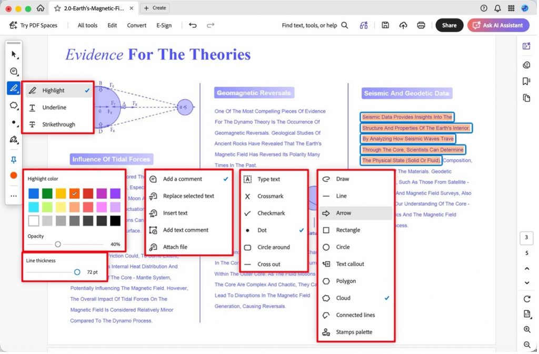The height and width of the screenshot is (354, 539).
Task: Click the Opacity slider handle
Action: point(58,244)
